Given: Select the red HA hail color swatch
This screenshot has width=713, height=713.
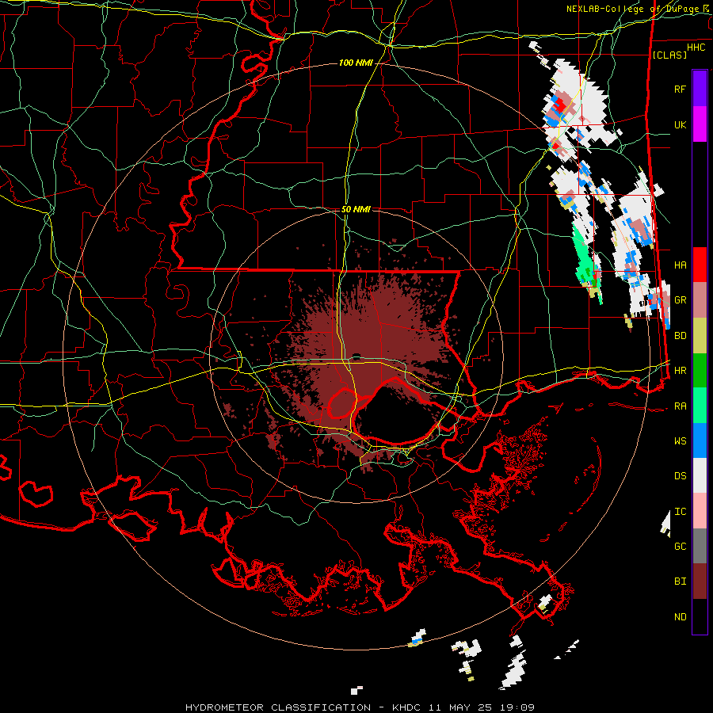Looking at the screenshot, I should pyautogui.click(x=700, y=265).
